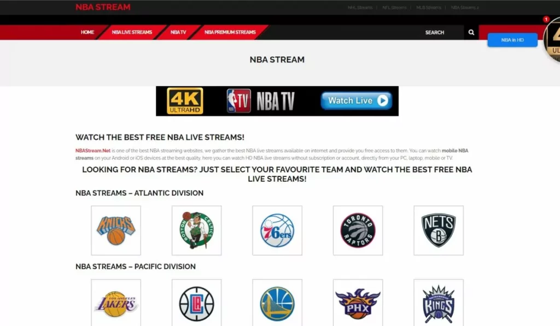Click the Watch Live button
This screenshot has width=560, height=326.
tap(357, 100)
